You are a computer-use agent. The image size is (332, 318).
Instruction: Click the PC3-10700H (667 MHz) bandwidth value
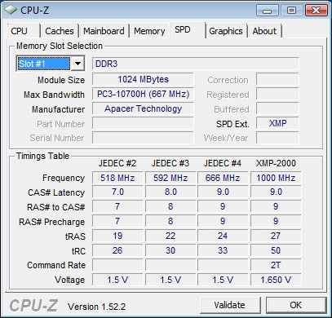(143, 94)
